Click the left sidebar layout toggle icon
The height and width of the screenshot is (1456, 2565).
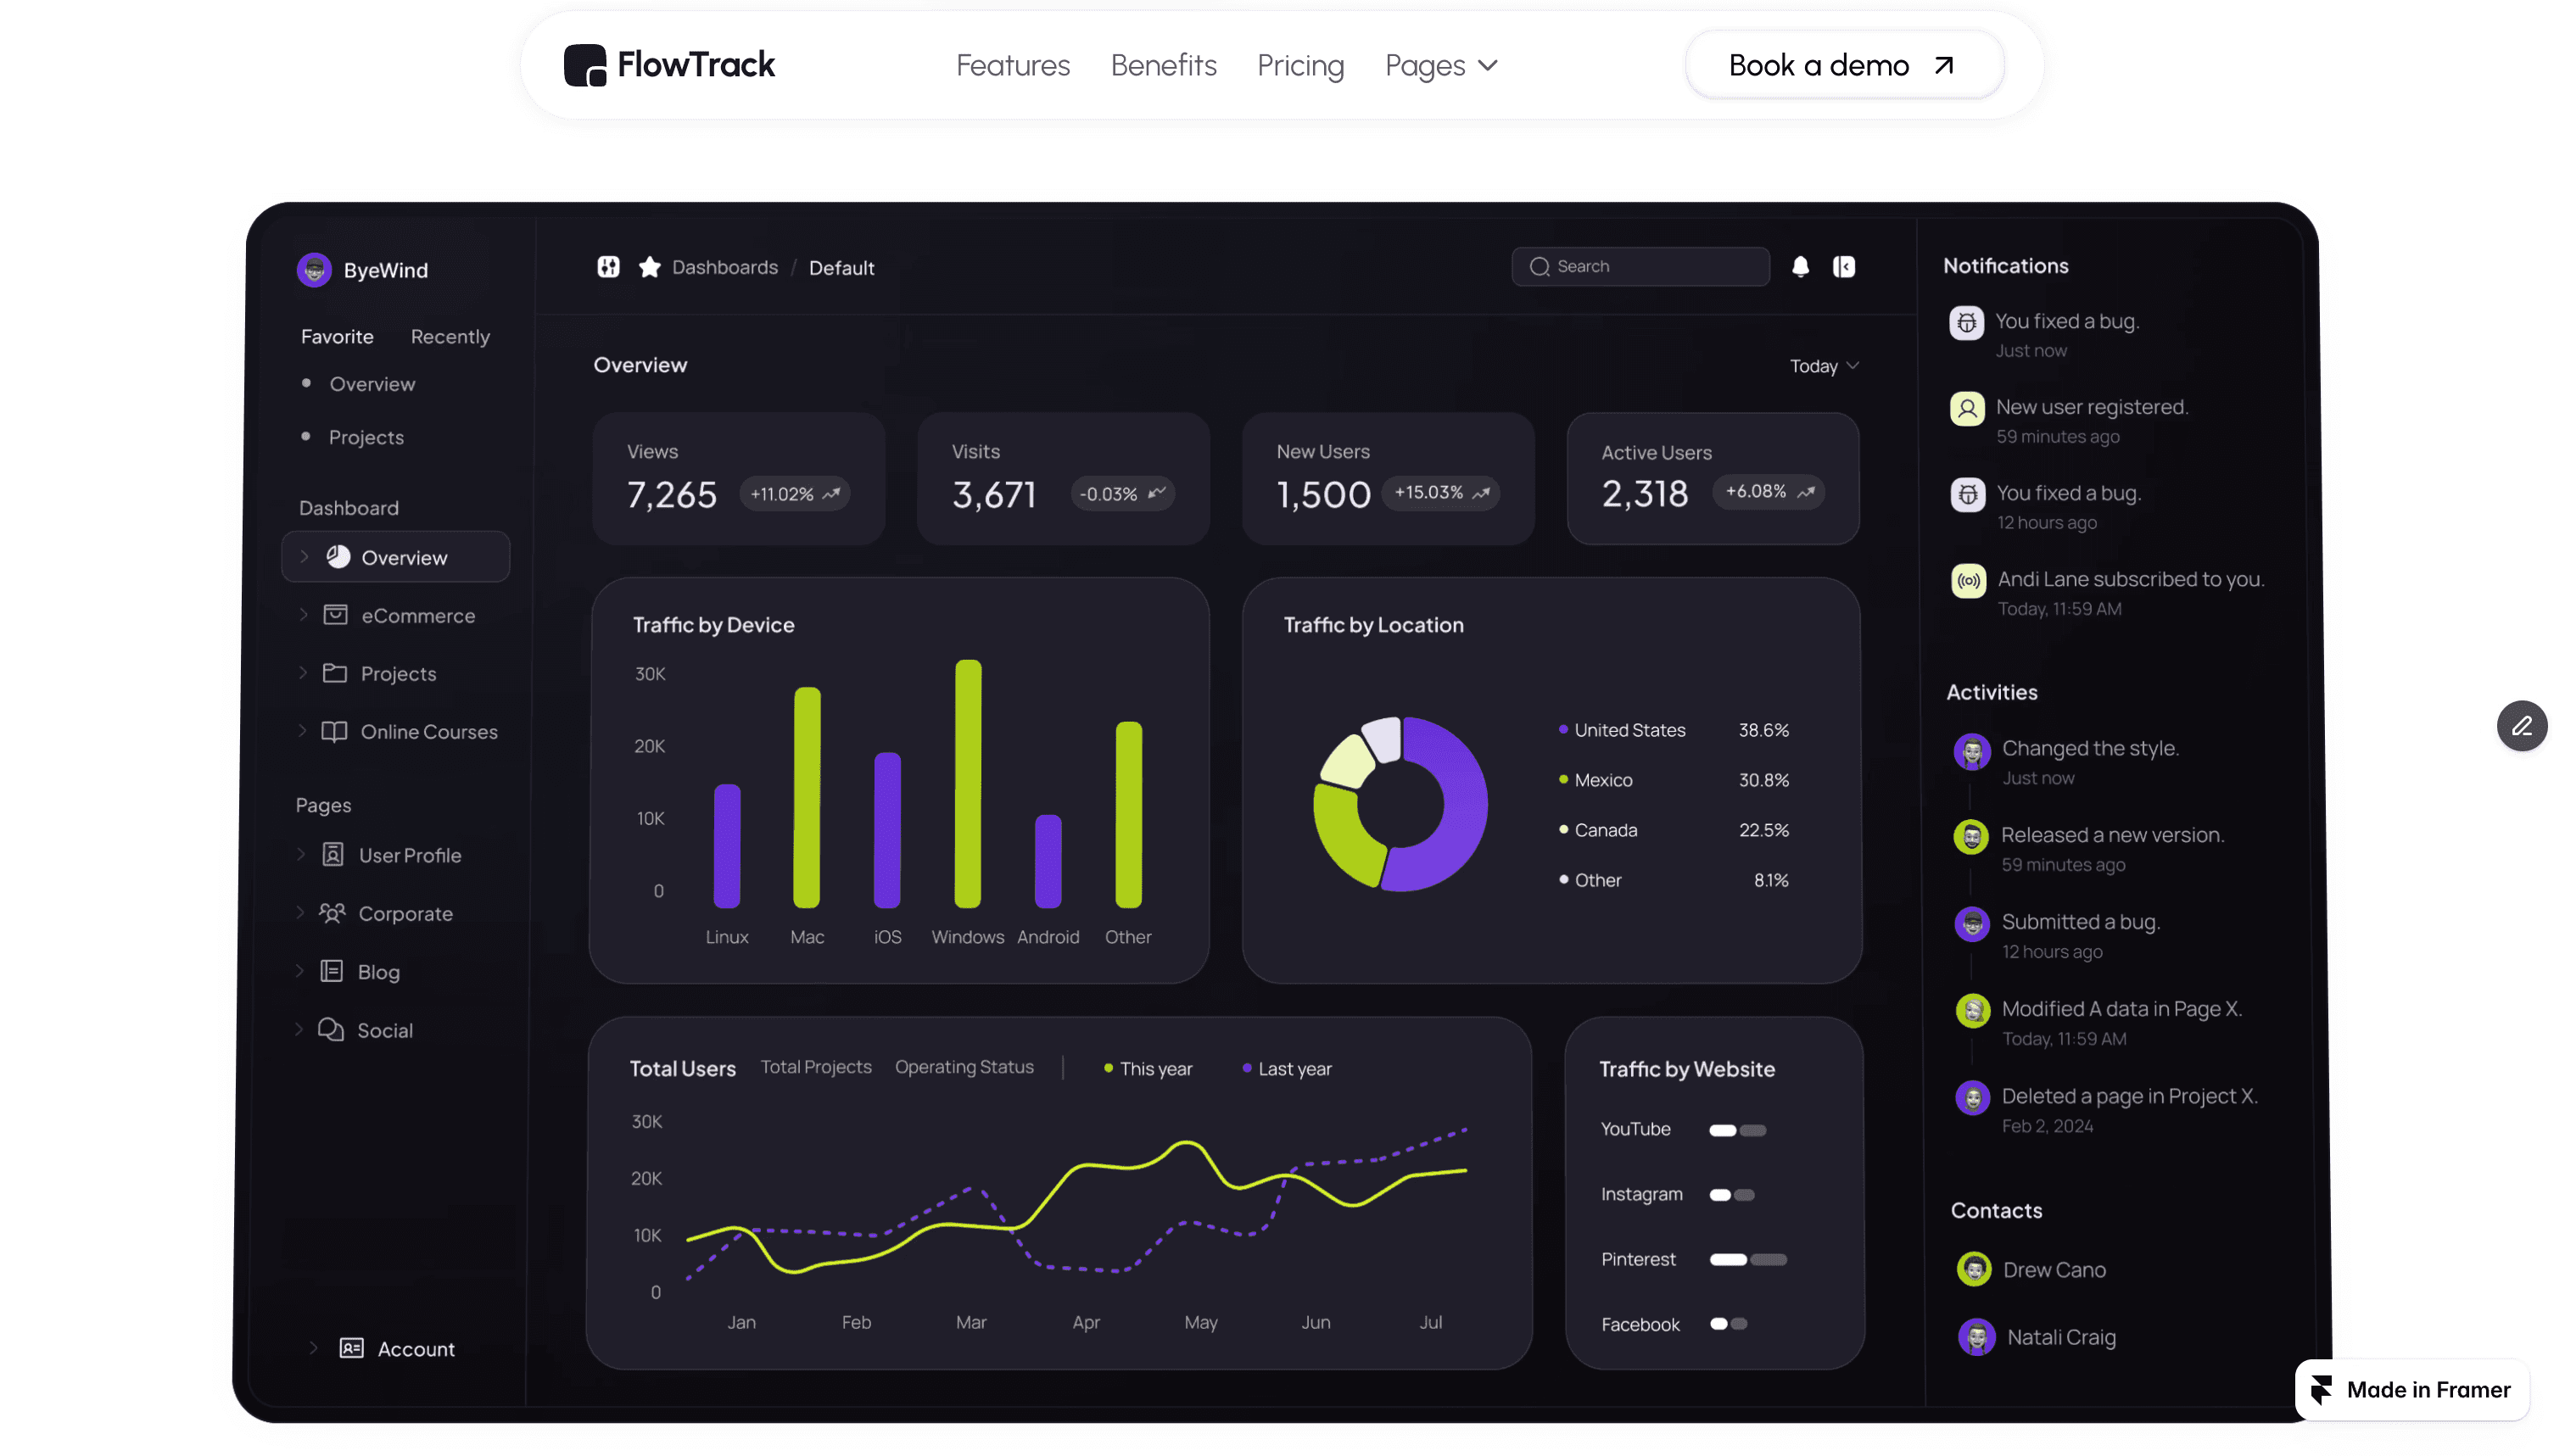608,267
